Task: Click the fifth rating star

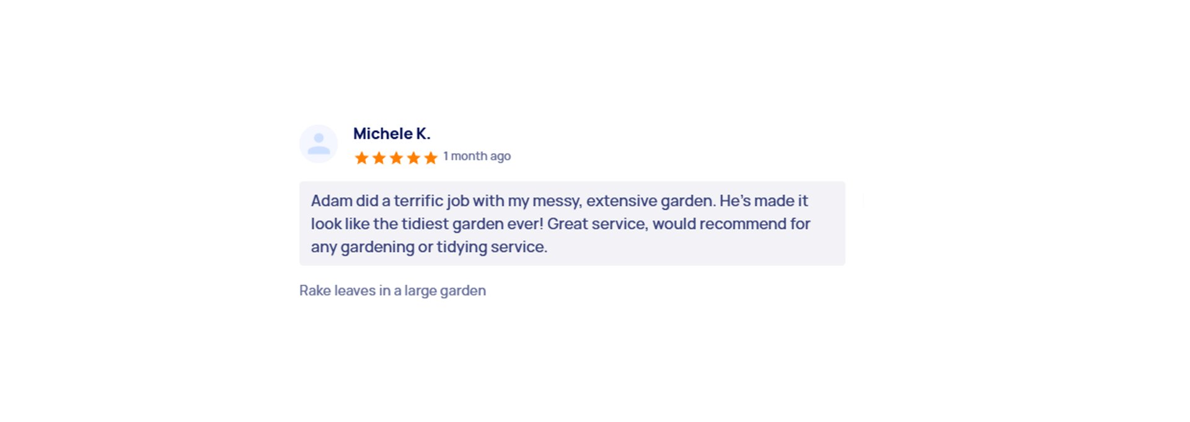Action: pos(431,158)
